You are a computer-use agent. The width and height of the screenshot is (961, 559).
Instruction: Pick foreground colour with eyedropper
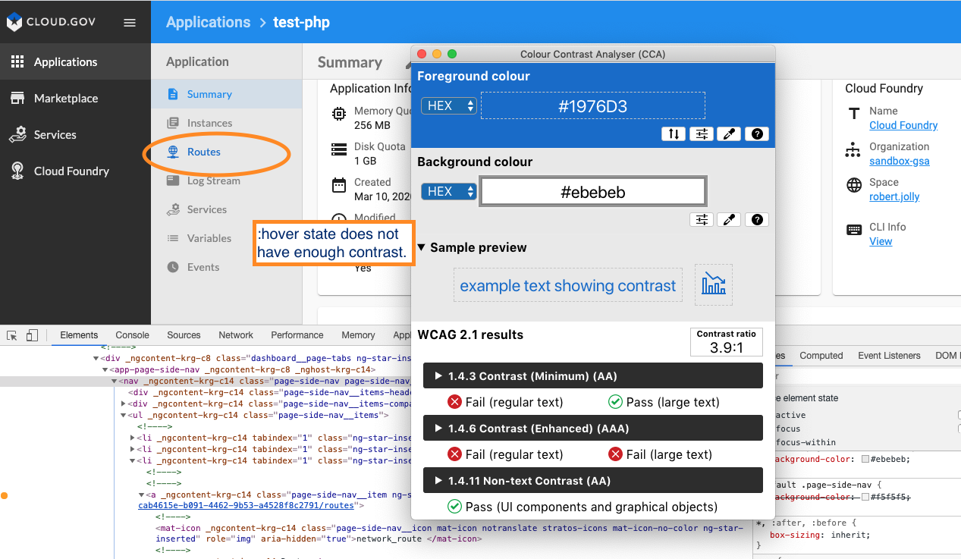pyautogui.click(x=729, y=134)
